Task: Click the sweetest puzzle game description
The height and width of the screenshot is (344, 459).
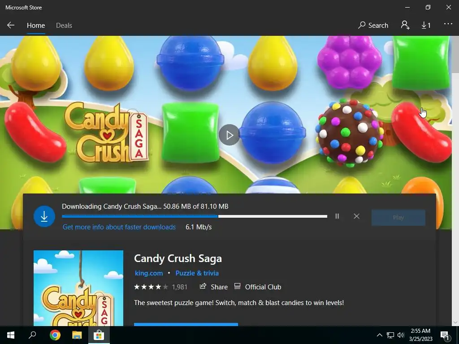Action: click(x=239, y=302)
